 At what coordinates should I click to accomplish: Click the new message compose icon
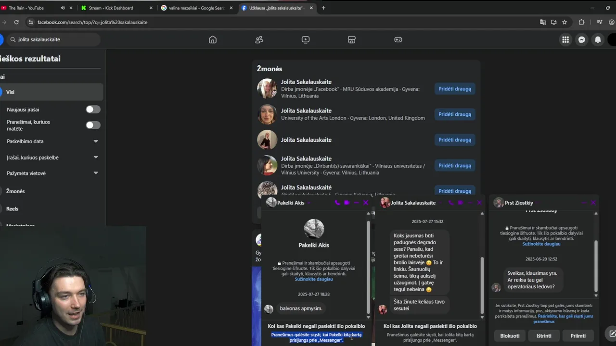coord(612,333)
